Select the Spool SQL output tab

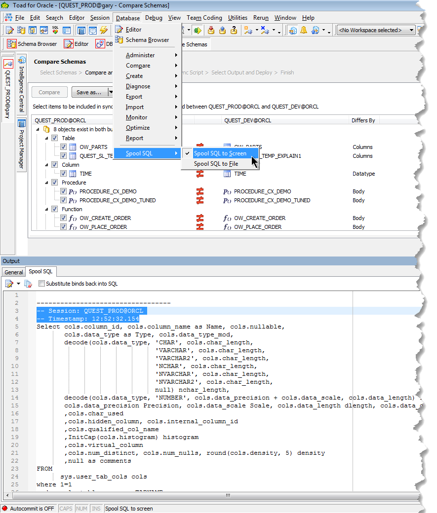(x=40, y=272)
